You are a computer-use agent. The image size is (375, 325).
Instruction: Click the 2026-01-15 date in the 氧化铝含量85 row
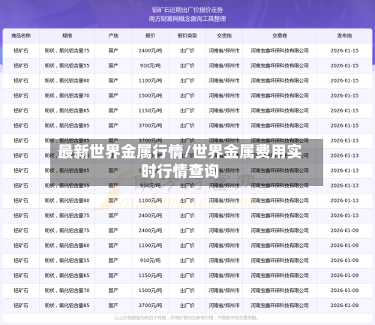click(344, 125)
